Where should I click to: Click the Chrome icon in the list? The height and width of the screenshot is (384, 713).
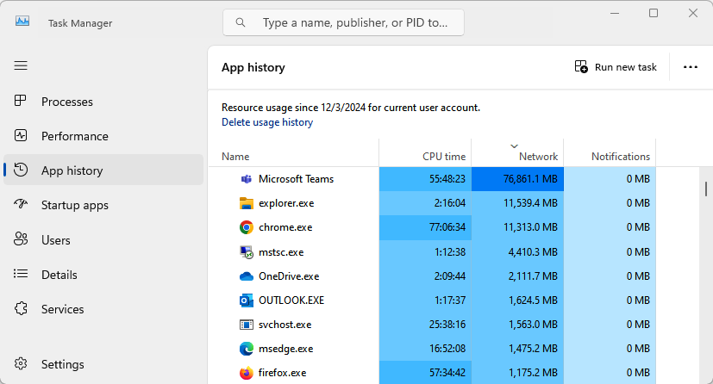(x=246, y=227)
